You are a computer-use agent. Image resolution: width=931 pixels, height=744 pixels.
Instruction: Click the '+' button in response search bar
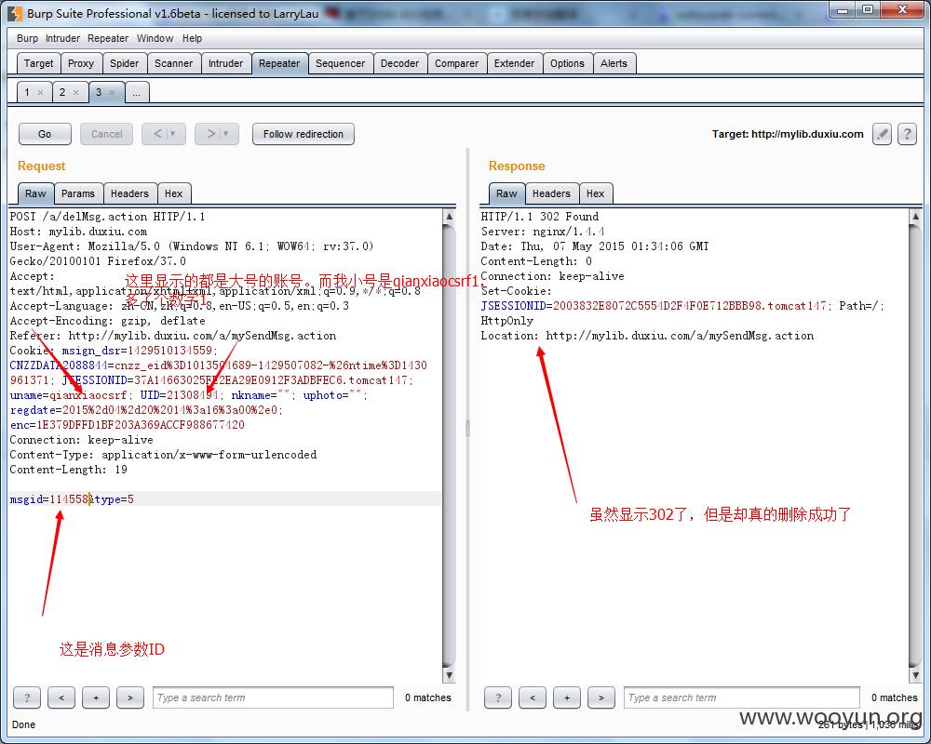tap(567, 697)
